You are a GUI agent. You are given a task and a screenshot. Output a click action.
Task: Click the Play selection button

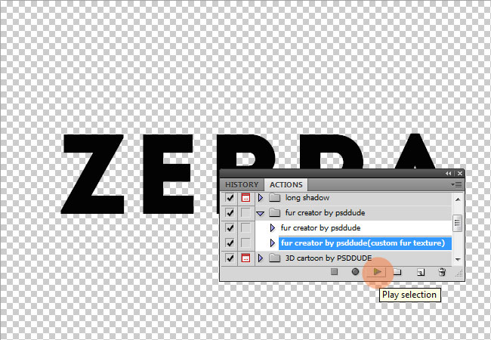378,272
